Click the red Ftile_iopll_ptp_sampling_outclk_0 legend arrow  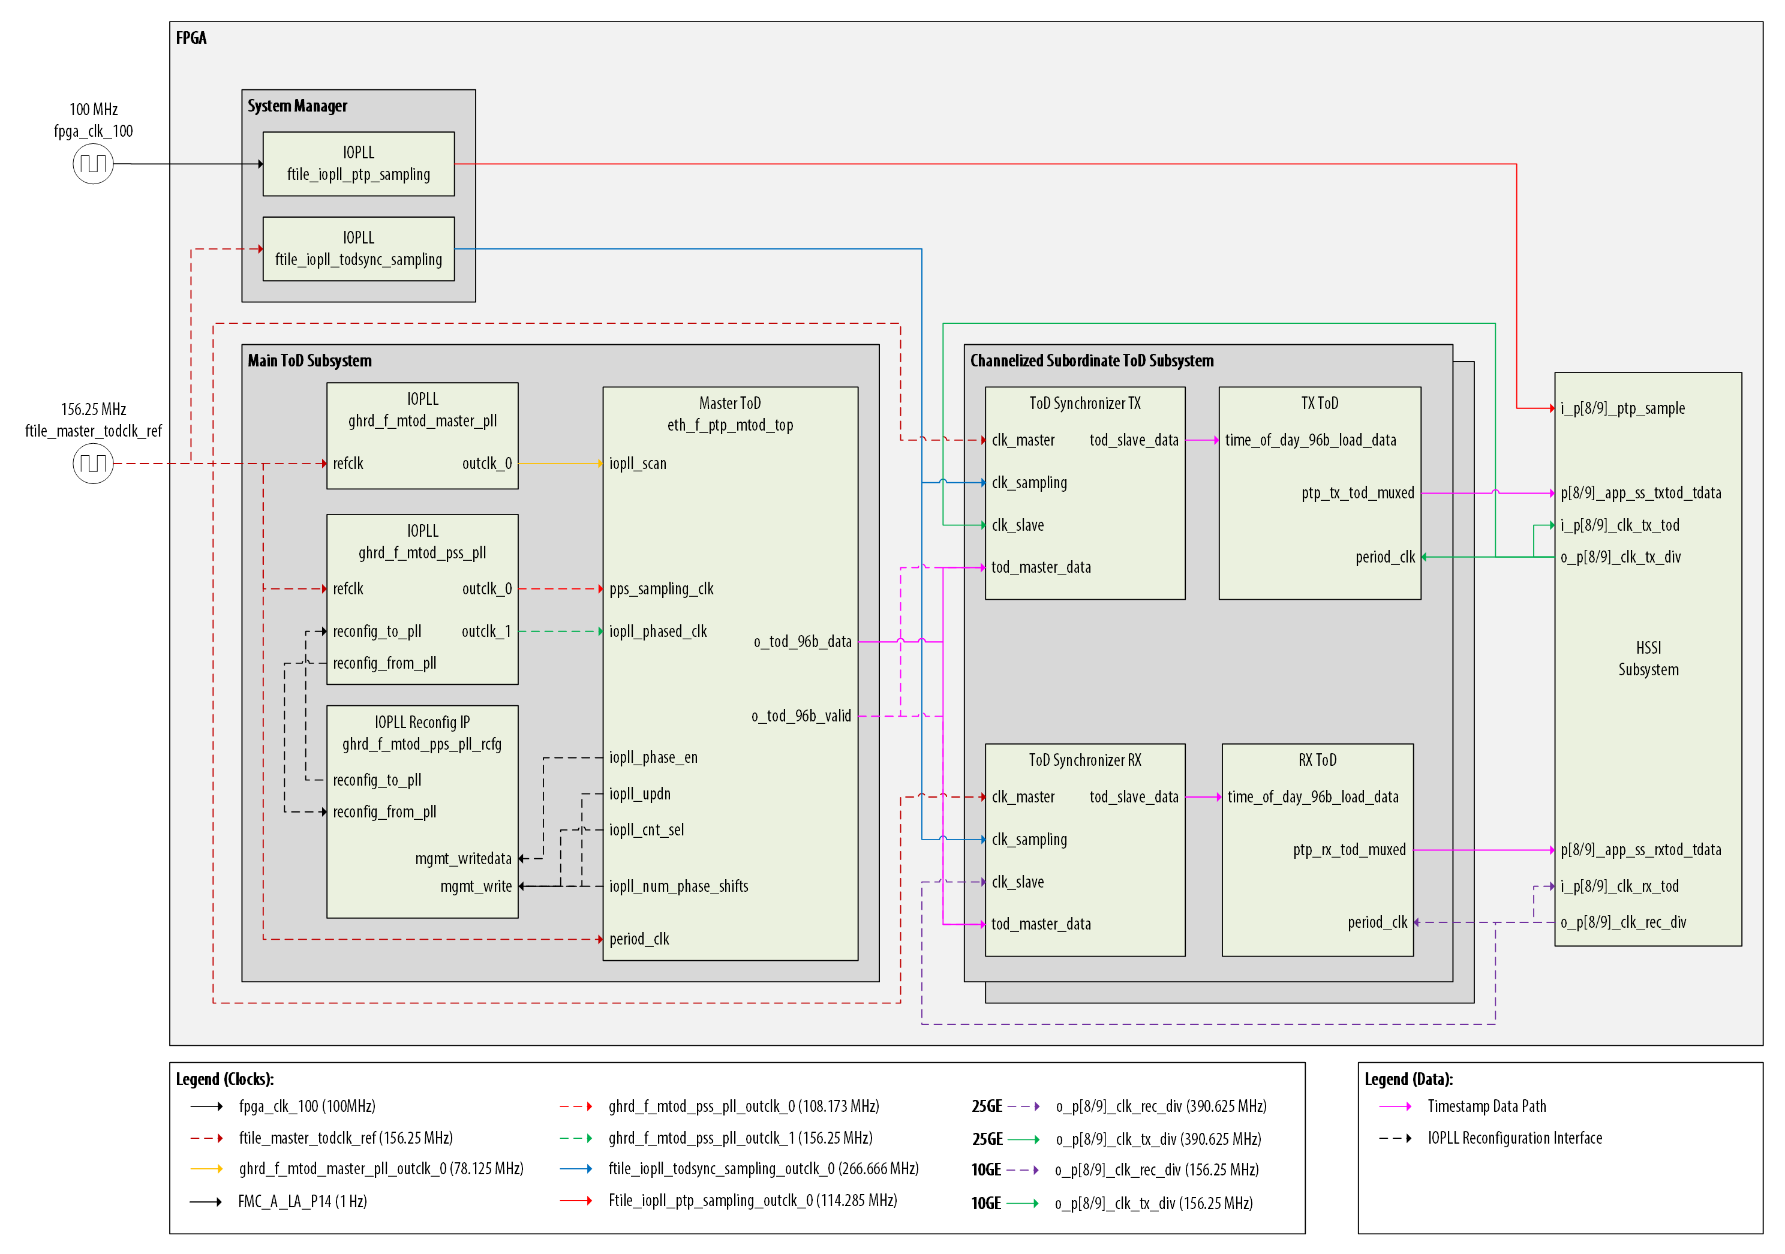[576, 1201]
